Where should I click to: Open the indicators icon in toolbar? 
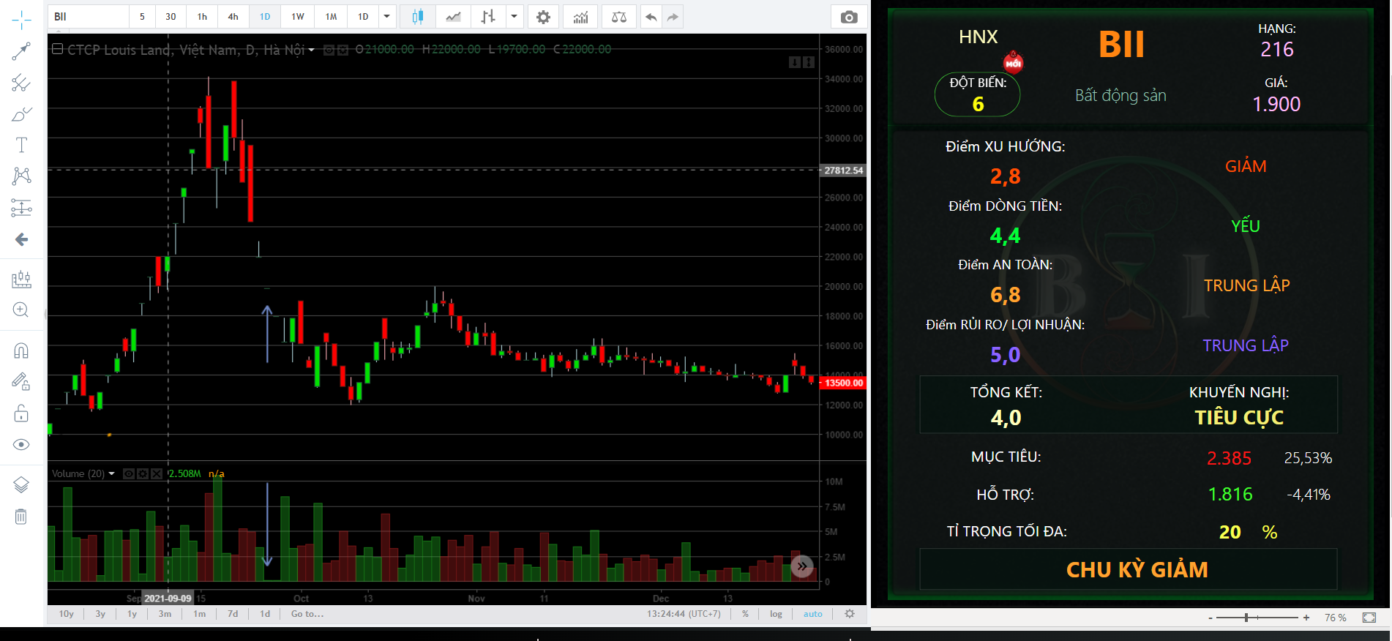pyautogui.click(x=580, y=17)
